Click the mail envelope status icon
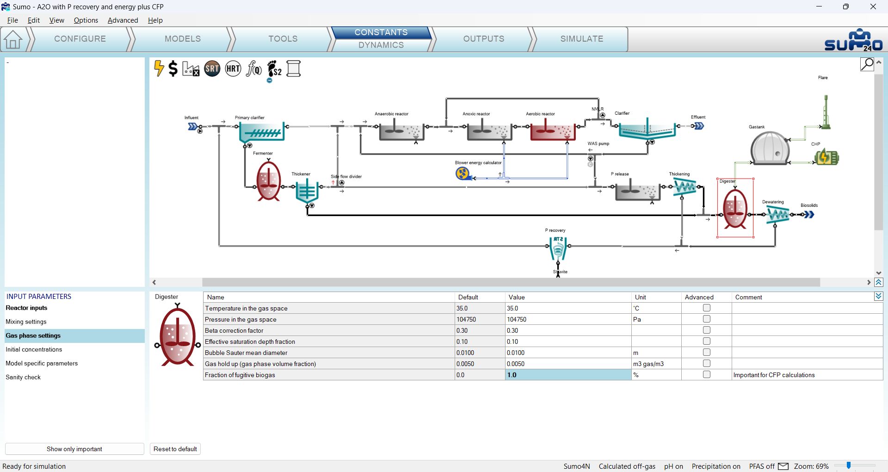Image resolution: width=888 pixels, height=472 pixels. pyautogui.click(x=783, y=466)
